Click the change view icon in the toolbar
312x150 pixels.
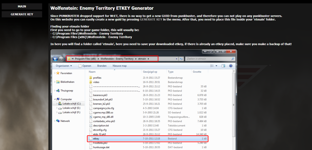tap(212, 66)
